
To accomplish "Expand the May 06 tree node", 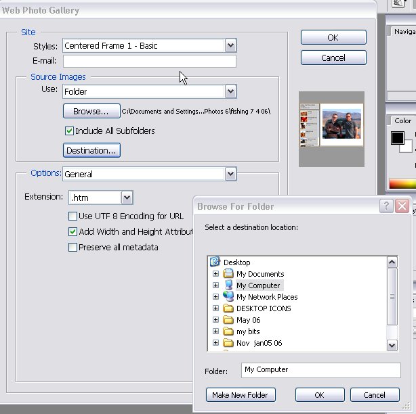I will coord(215,320).
